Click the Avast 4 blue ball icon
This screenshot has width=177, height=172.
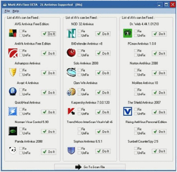click(x=13, y=92)
